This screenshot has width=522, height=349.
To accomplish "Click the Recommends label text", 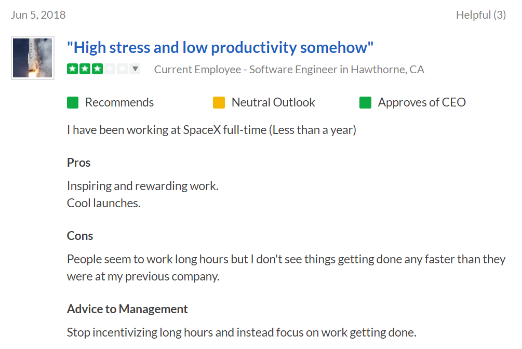I will [119, 102].
